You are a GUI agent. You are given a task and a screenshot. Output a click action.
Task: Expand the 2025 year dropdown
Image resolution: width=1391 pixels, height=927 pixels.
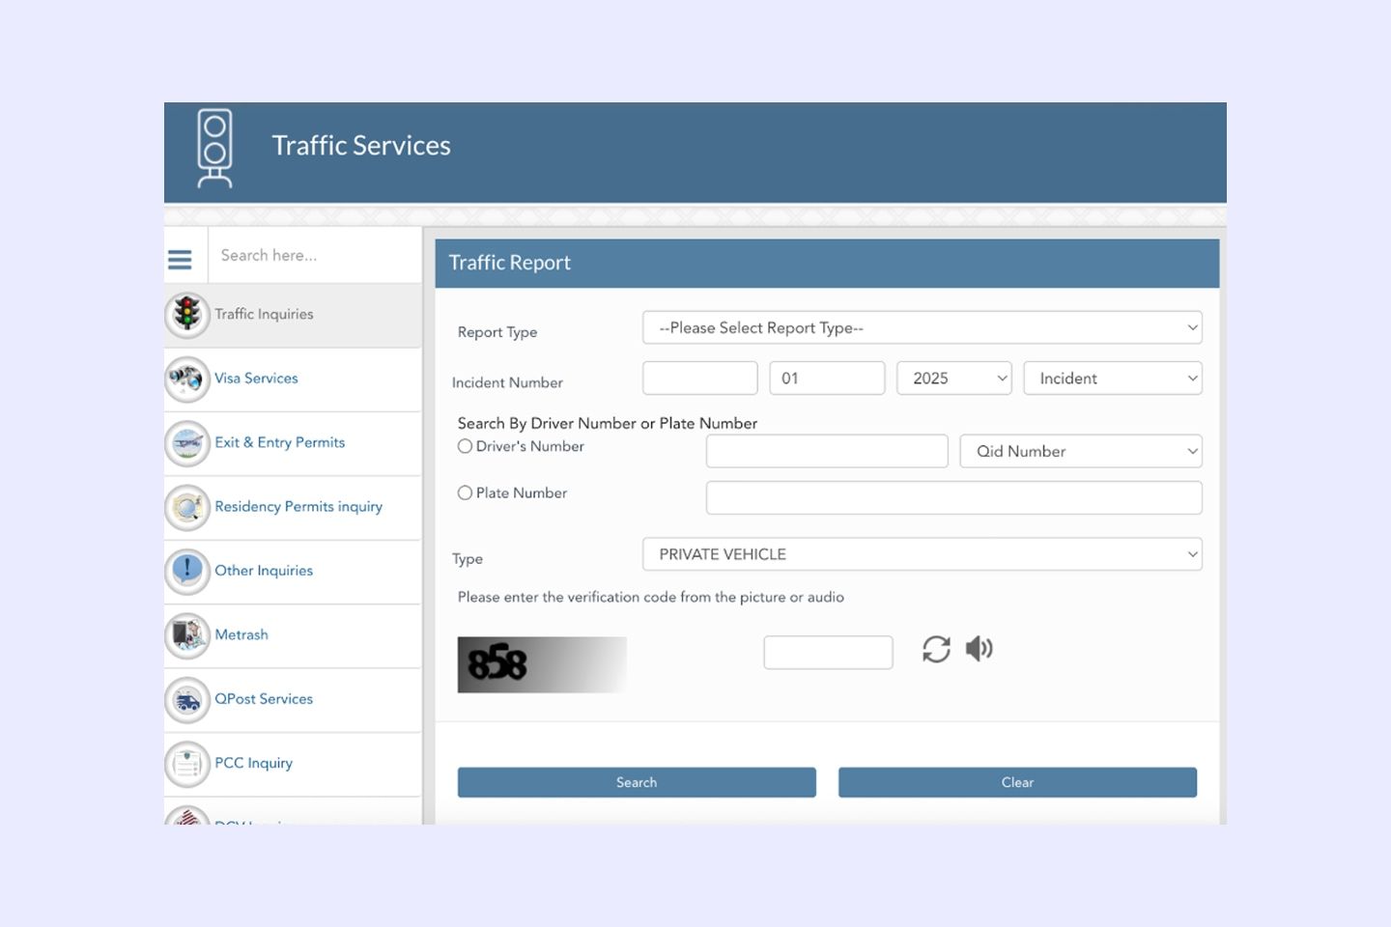tap(953, 379)
